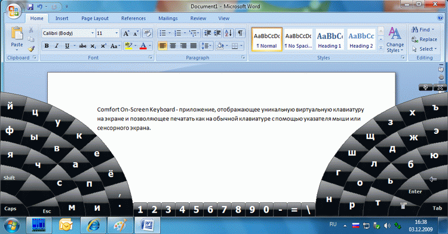The image size is (448, 234).
Task: Click the Clear Formatting icon
Action: [148, 33]
